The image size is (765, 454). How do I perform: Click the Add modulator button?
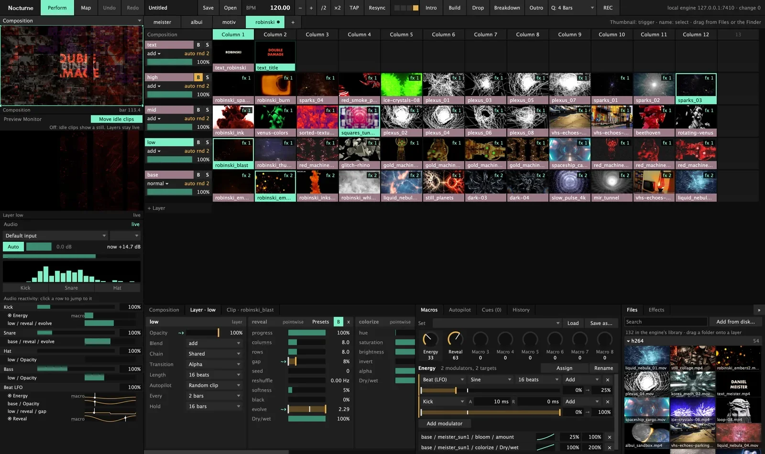tap(445, 423)
